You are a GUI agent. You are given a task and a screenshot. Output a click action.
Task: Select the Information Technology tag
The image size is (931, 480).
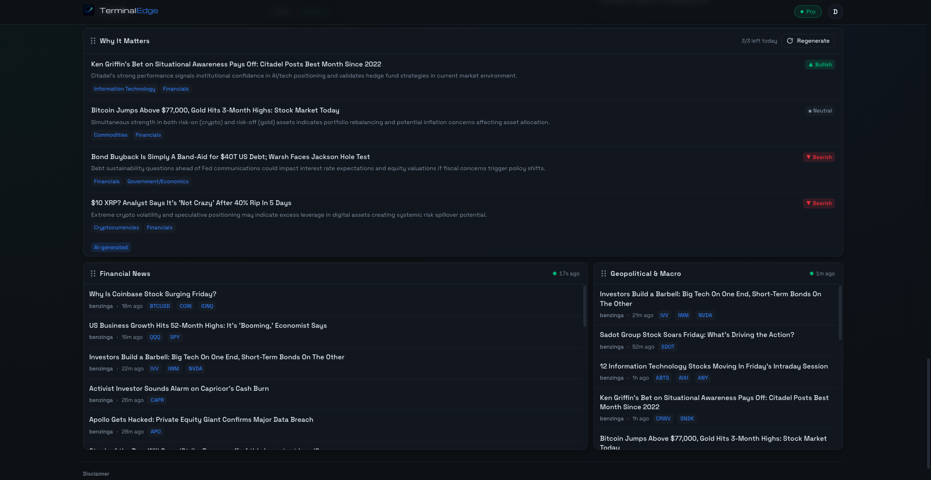(x=125, y=89)
